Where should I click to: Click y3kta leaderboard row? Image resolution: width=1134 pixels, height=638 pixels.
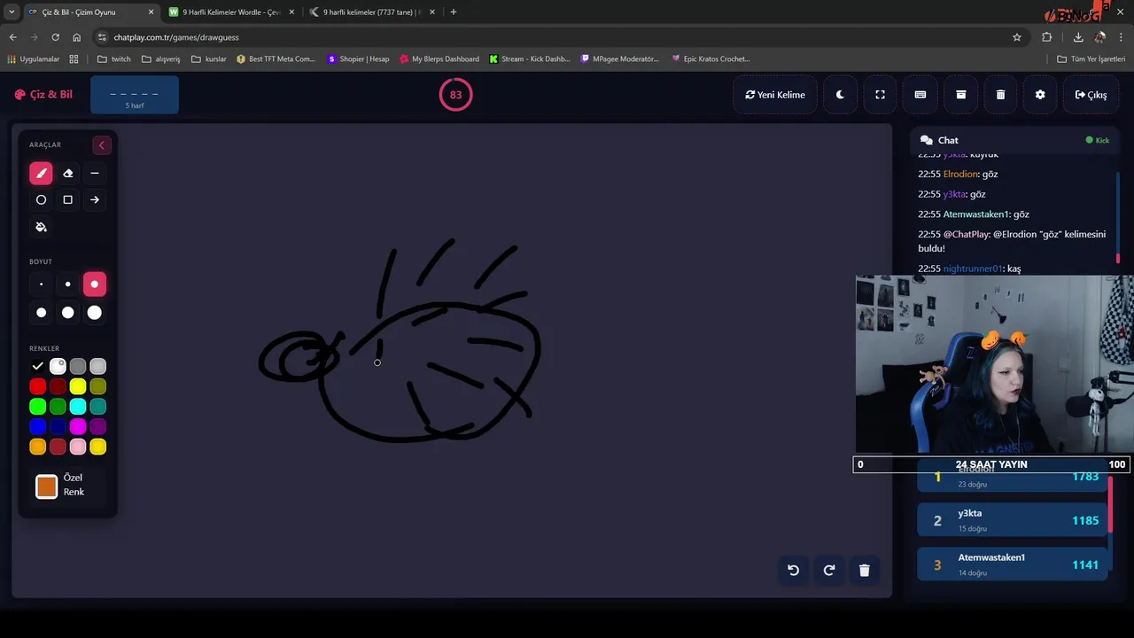[x=1012, y=520]
